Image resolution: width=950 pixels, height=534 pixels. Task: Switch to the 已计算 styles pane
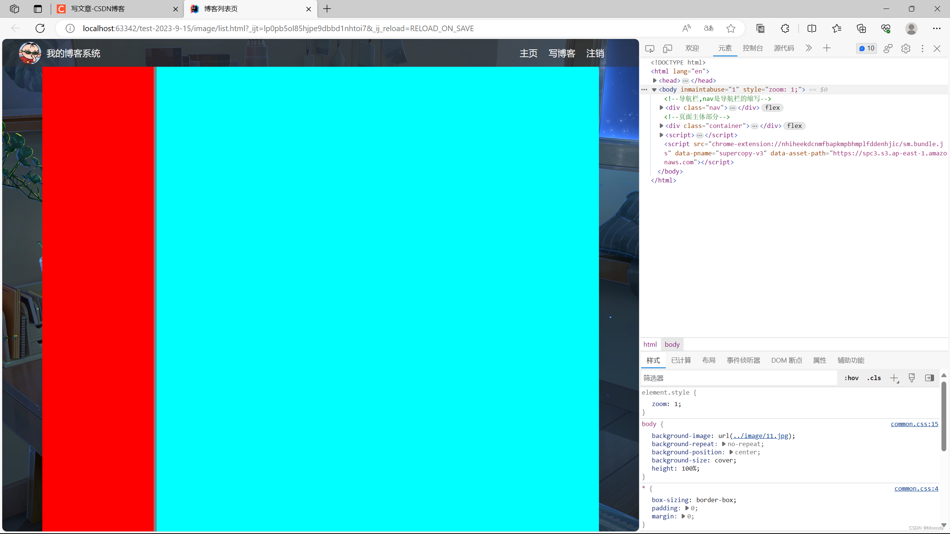tap(681, 360)
